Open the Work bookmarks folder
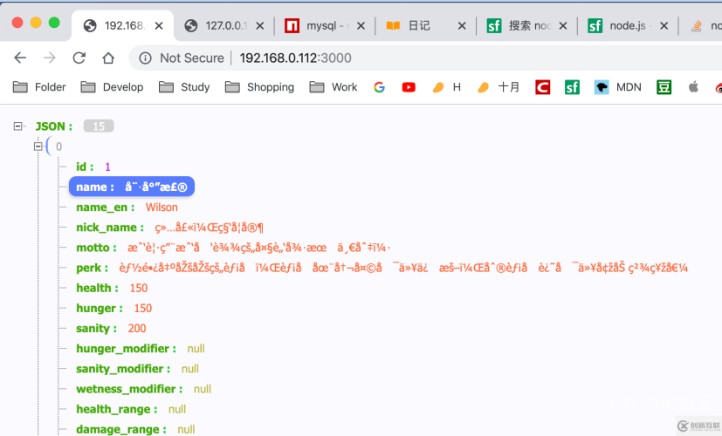 point(333,87)
